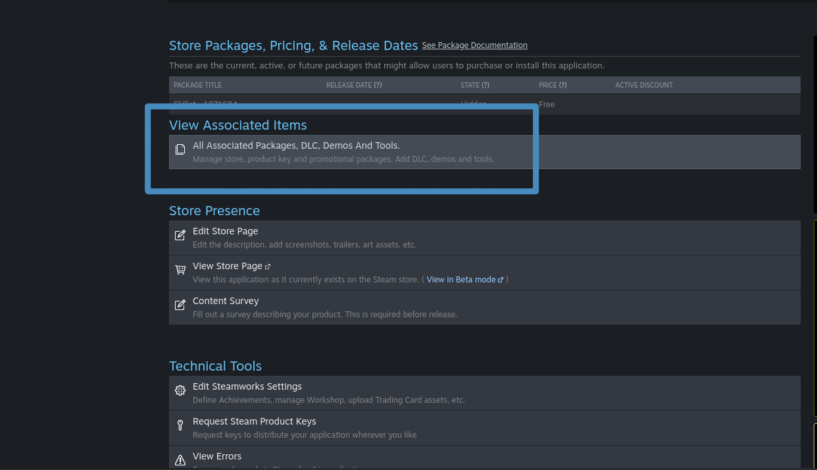Open the View in Beta mode link
Viewport: 817px width, 470px height.
(460, 280)
